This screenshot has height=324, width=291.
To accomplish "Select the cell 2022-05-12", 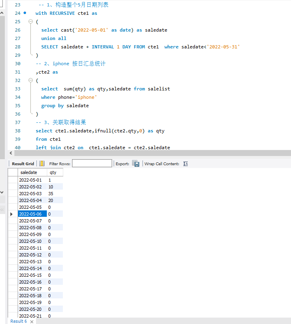I will pyautogui.click(x=32, y=255).
